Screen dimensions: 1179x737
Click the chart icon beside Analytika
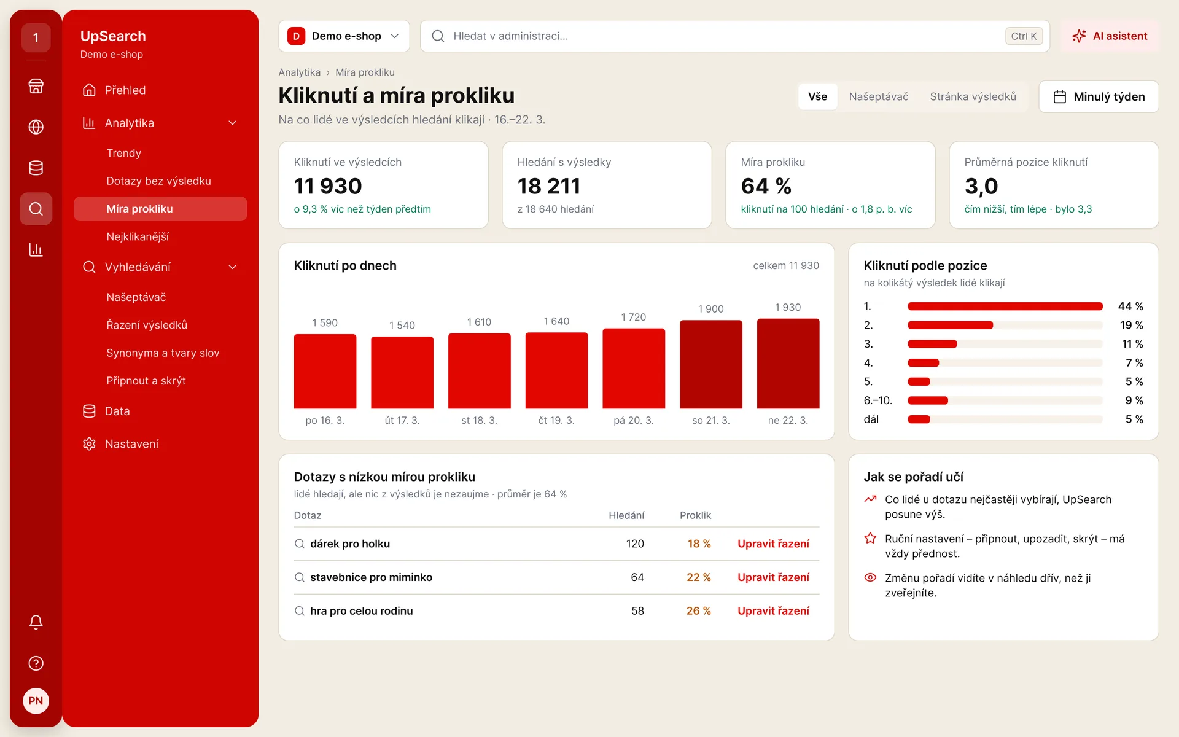click(89, 123)
